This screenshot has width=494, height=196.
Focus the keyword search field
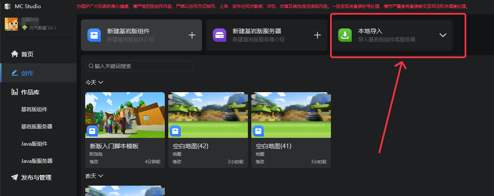pos(139,66)
